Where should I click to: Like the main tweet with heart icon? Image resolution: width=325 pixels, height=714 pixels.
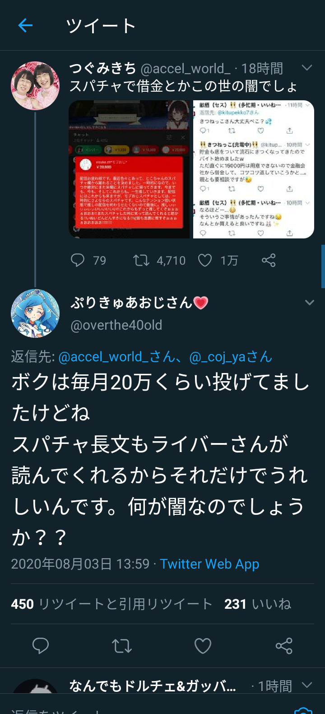203,646
